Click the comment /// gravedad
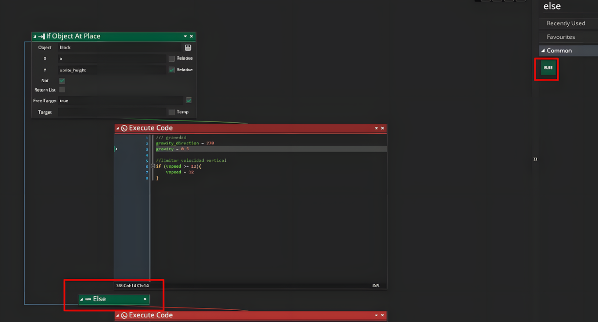 pos(171,138)
